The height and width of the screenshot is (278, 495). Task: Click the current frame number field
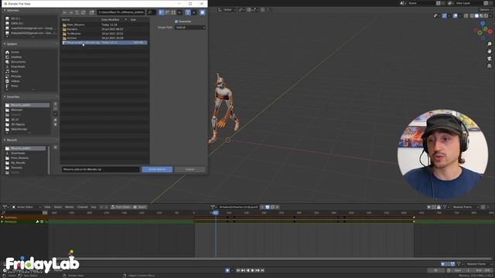pyautogui.click(x=436, y=270)
